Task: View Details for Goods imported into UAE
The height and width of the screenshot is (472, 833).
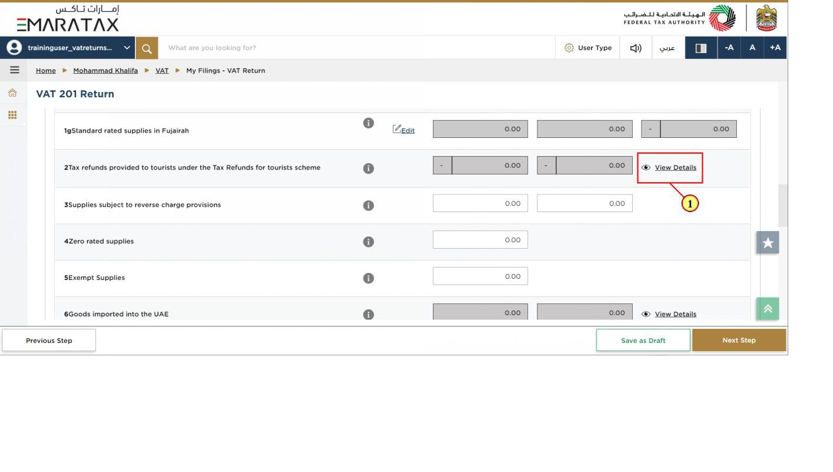Action: (x=669, y=314)
